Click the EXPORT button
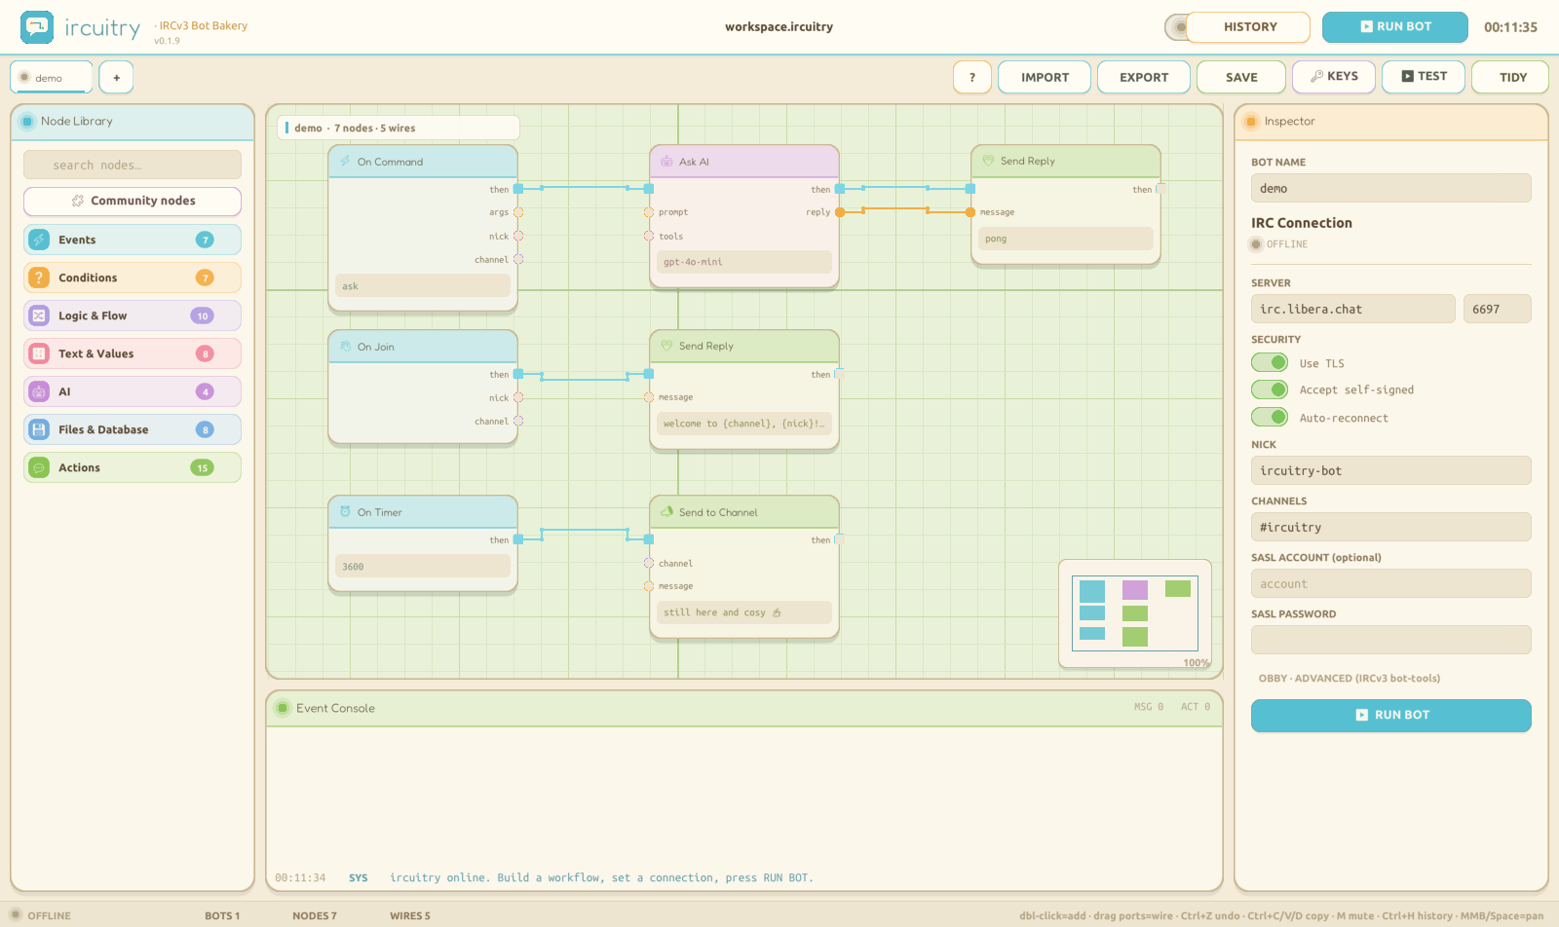1559x927 pixels. coord(1144,77)
